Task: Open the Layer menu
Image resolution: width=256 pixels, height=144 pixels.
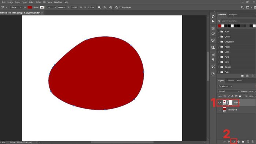Action: pyautogui.click(x=18, y=2)
